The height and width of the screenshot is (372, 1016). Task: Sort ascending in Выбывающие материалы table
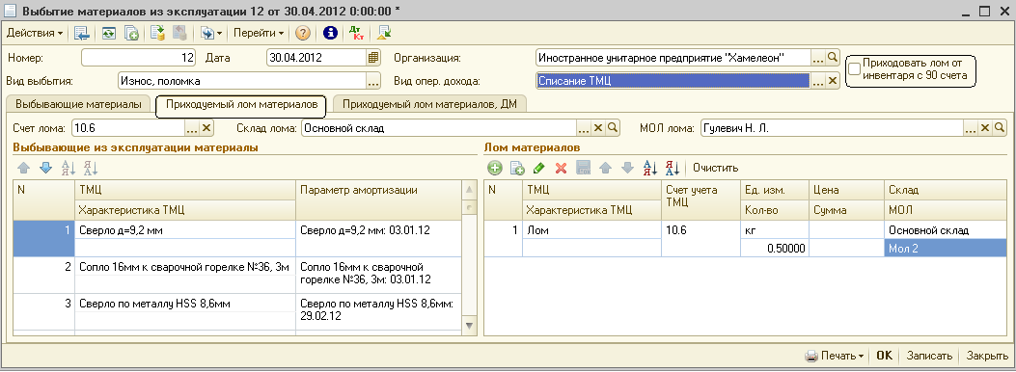tap(69, 169)
